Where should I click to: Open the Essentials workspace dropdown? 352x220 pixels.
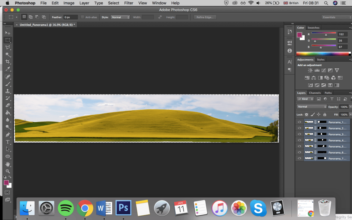(337, 17)
